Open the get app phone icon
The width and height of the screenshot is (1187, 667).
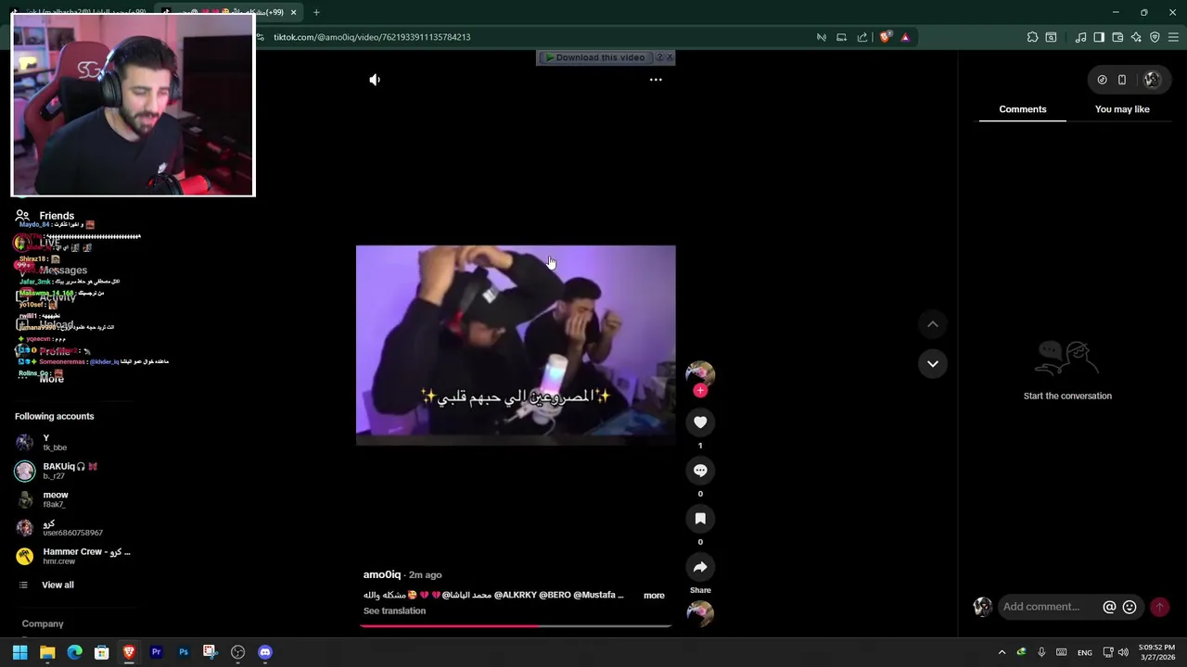click(x=1122, y=80)
